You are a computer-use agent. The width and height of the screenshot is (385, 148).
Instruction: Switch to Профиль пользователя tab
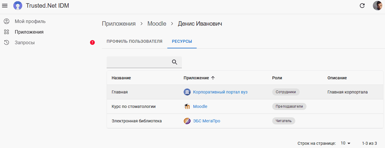[x=134, y=41]
